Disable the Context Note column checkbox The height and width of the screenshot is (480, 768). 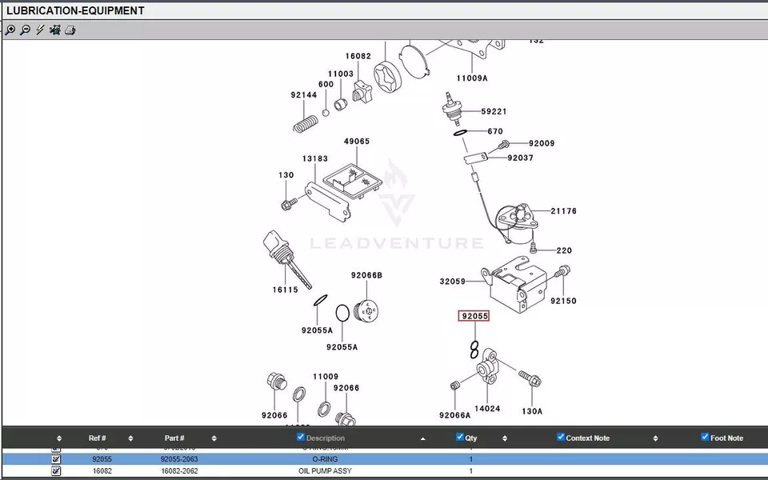561,437
